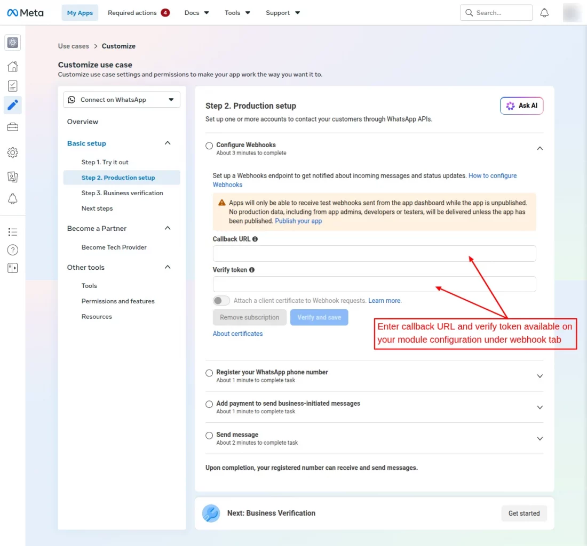Select Add payment radio circle
Viewport: 587px width, 546px height.
[209, 404]
